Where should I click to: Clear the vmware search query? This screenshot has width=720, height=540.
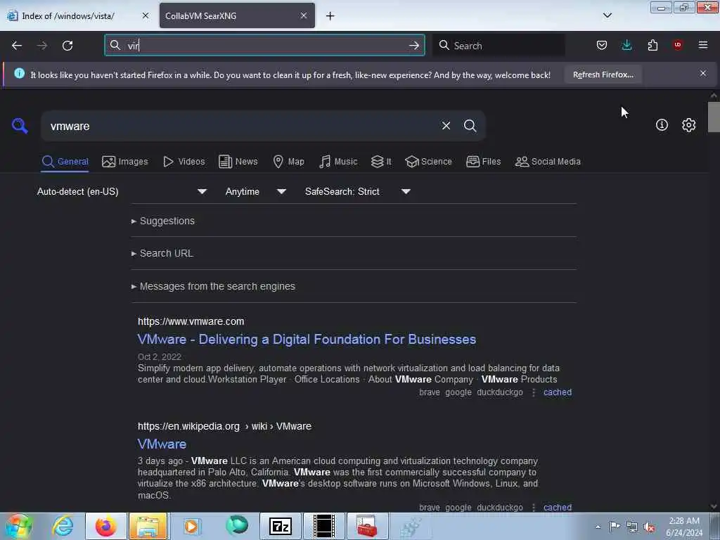(x=446, y=125)
